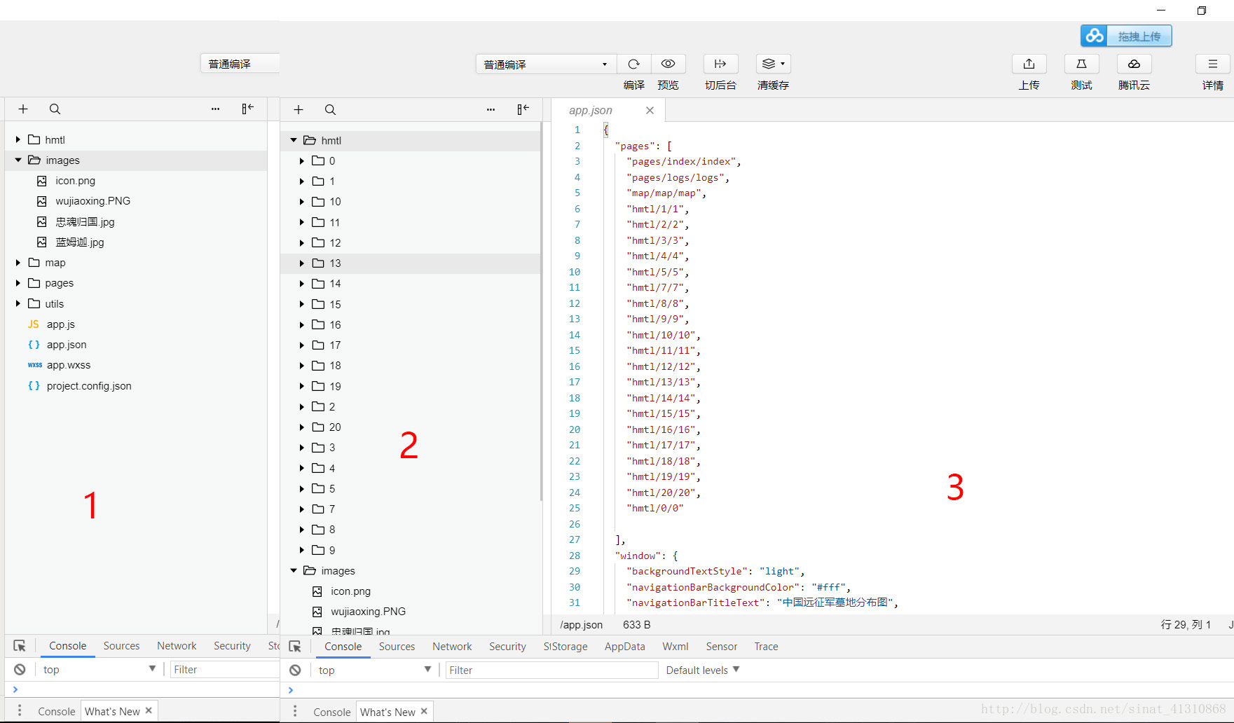The height and width of the screenshot is (723, 1234).
Task: Click the switch-to-background icon
Action: click(x=720, y=64)
